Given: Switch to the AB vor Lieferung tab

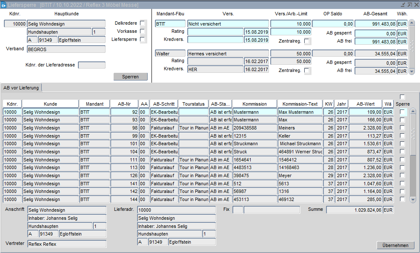Looking at the screenshot, I should click(x=21, y=88).
